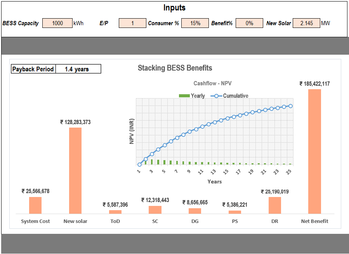Screen dimensions: 349x254
Task: Click the Net Benefit data label value
Action: 314,84
